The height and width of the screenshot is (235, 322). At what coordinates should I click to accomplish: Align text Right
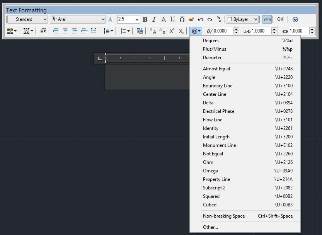pyautogui.click(x=75, y=31)
